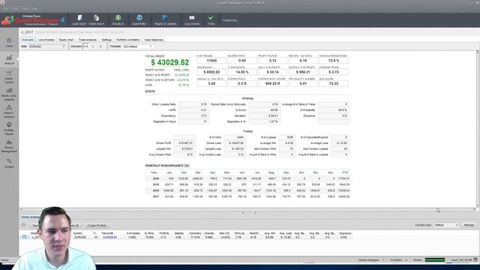480x270 pixels.
Task: Open What If analysis in sidebar
Action: (9, 112)
